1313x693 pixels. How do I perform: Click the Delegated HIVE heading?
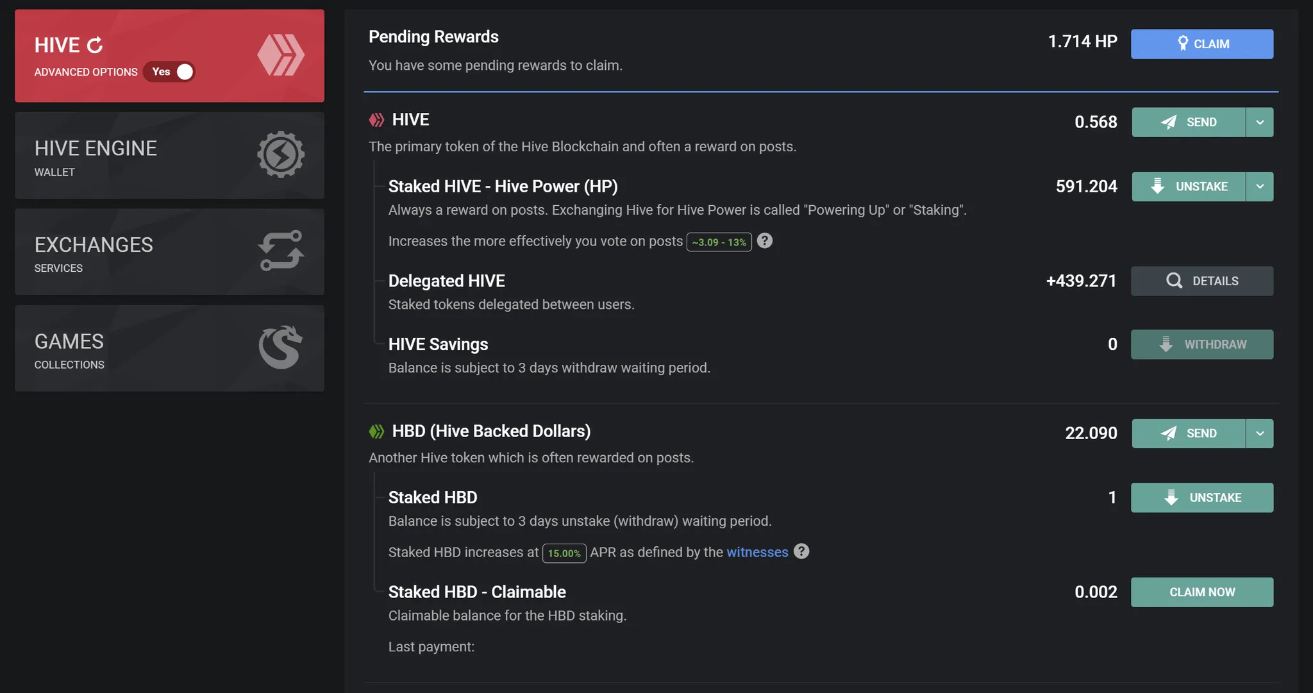(446, 281)
